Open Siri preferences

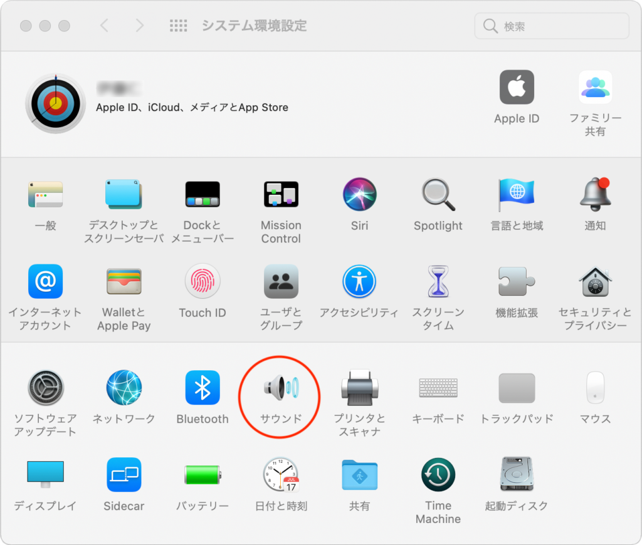point(359,195)
